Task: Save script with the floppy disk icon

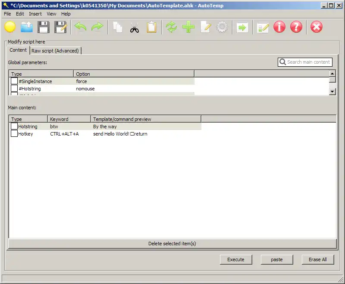Action: point(44,27)
